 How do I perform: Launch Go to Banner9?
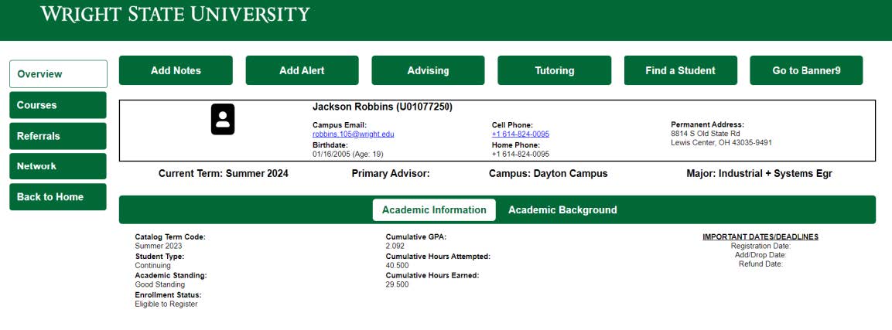click(806, 70)
